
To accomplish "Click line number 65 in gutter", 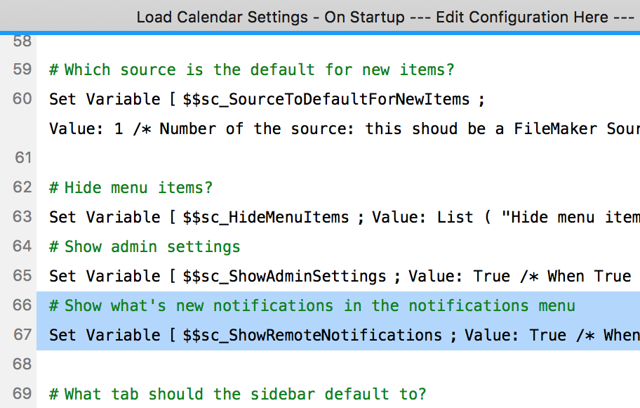I will [x=22, y=276].
